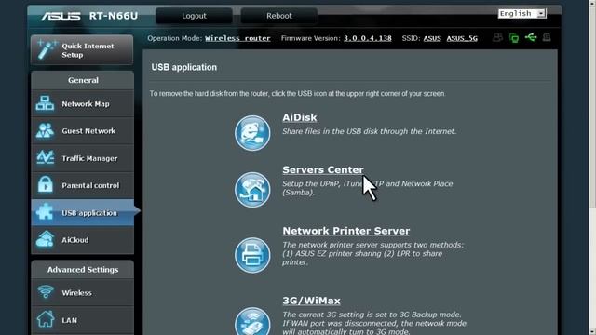Click the USB application puzzle icon

click(45, 212)
